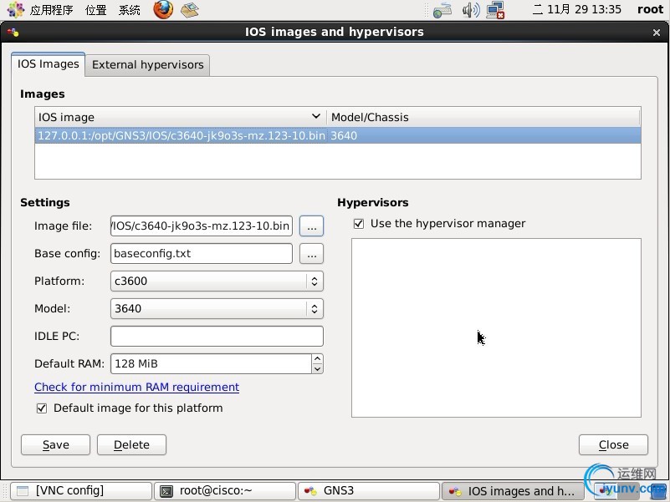The width and height of the screenshot is (670, 502).
Task: Open the mail icon next to Firefox
Action: 190,10
